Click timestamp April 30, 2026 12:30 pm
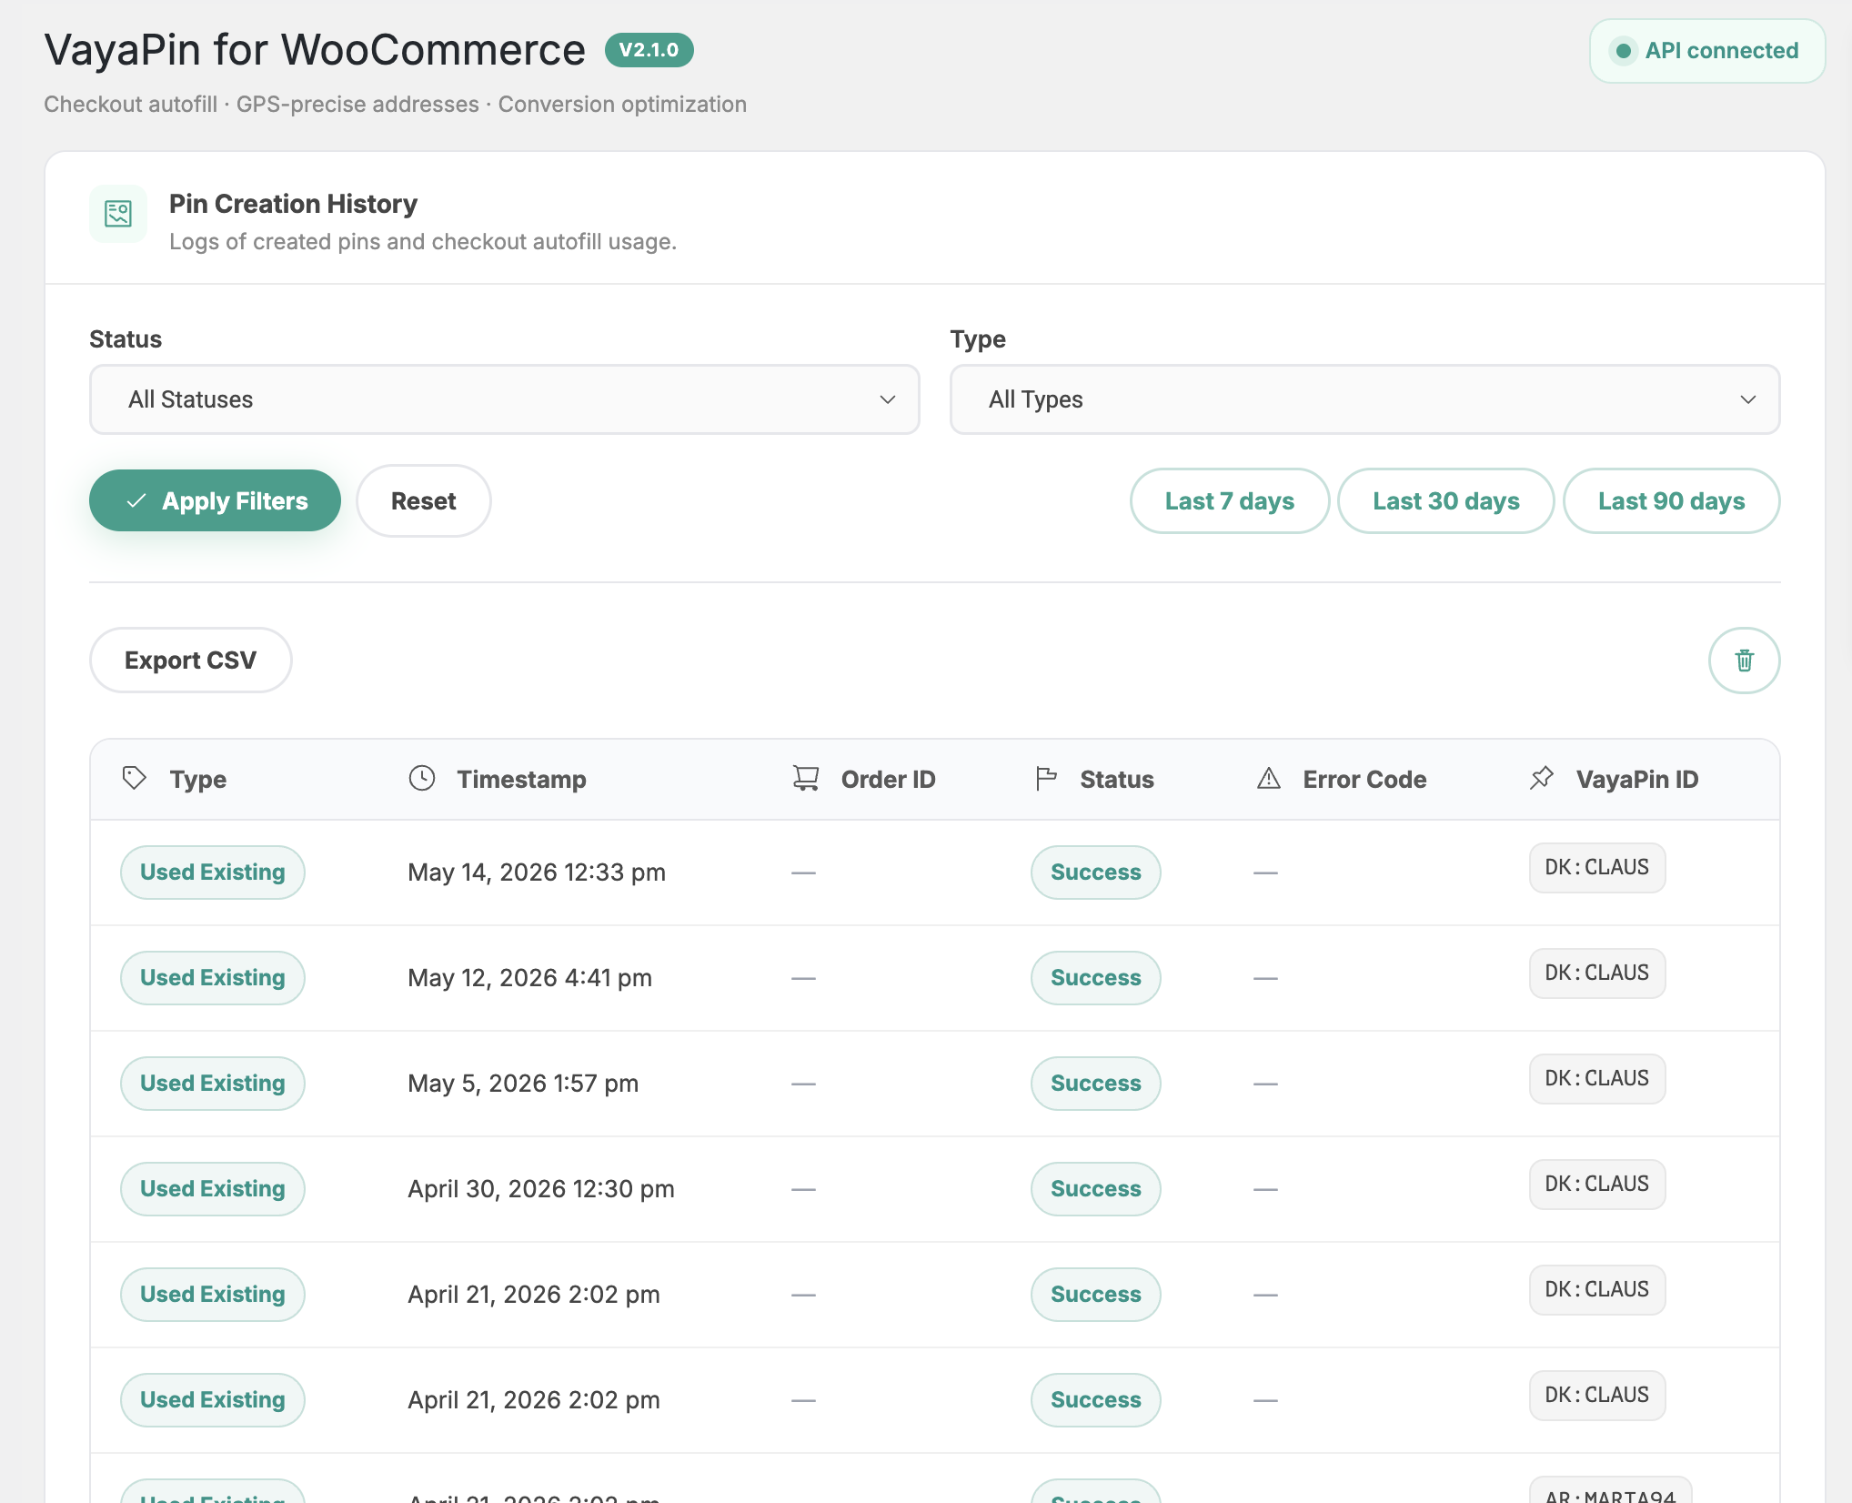This screenshot has width=1852, height=1503. pos(541,1189)
